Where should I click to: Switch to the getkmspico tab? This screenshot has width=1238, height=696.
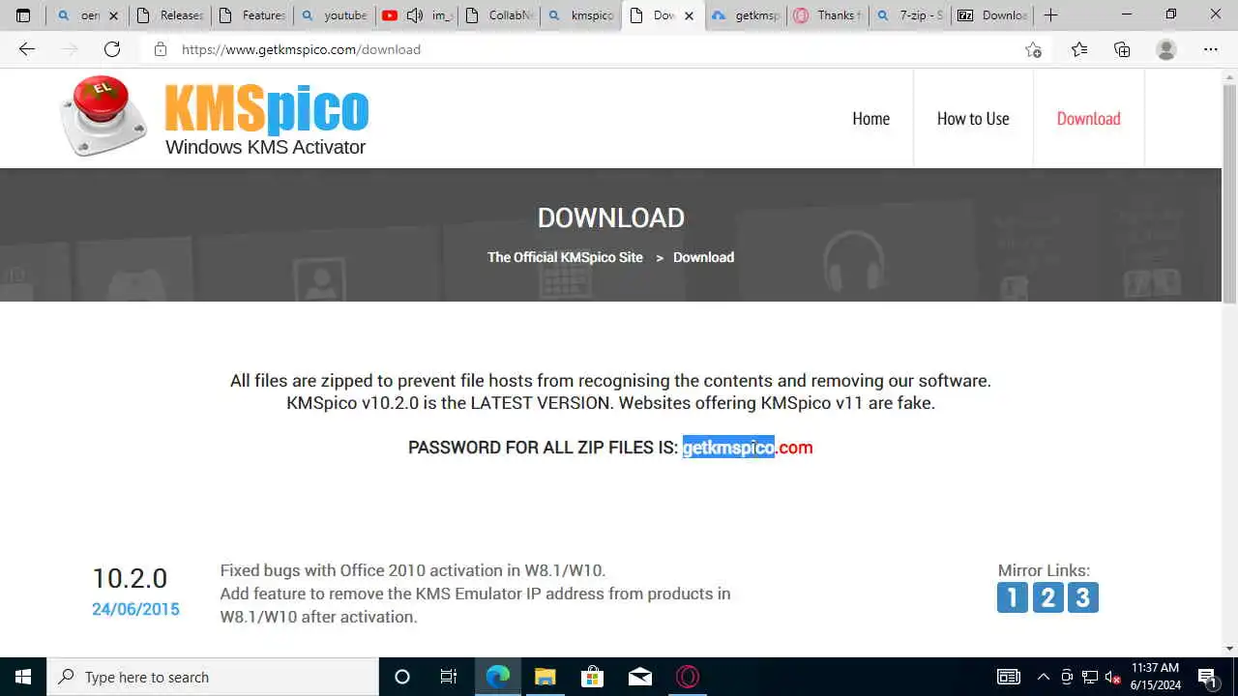click(x=746, y=15)
